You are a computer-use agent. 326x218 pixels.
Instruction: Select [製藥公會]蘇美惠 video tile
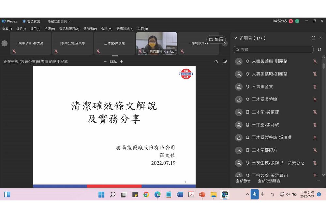click(x=73, y=43)
